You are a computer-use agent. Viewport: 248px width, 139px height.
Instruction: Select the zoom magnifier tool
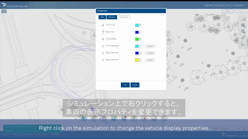coord(243,31)
